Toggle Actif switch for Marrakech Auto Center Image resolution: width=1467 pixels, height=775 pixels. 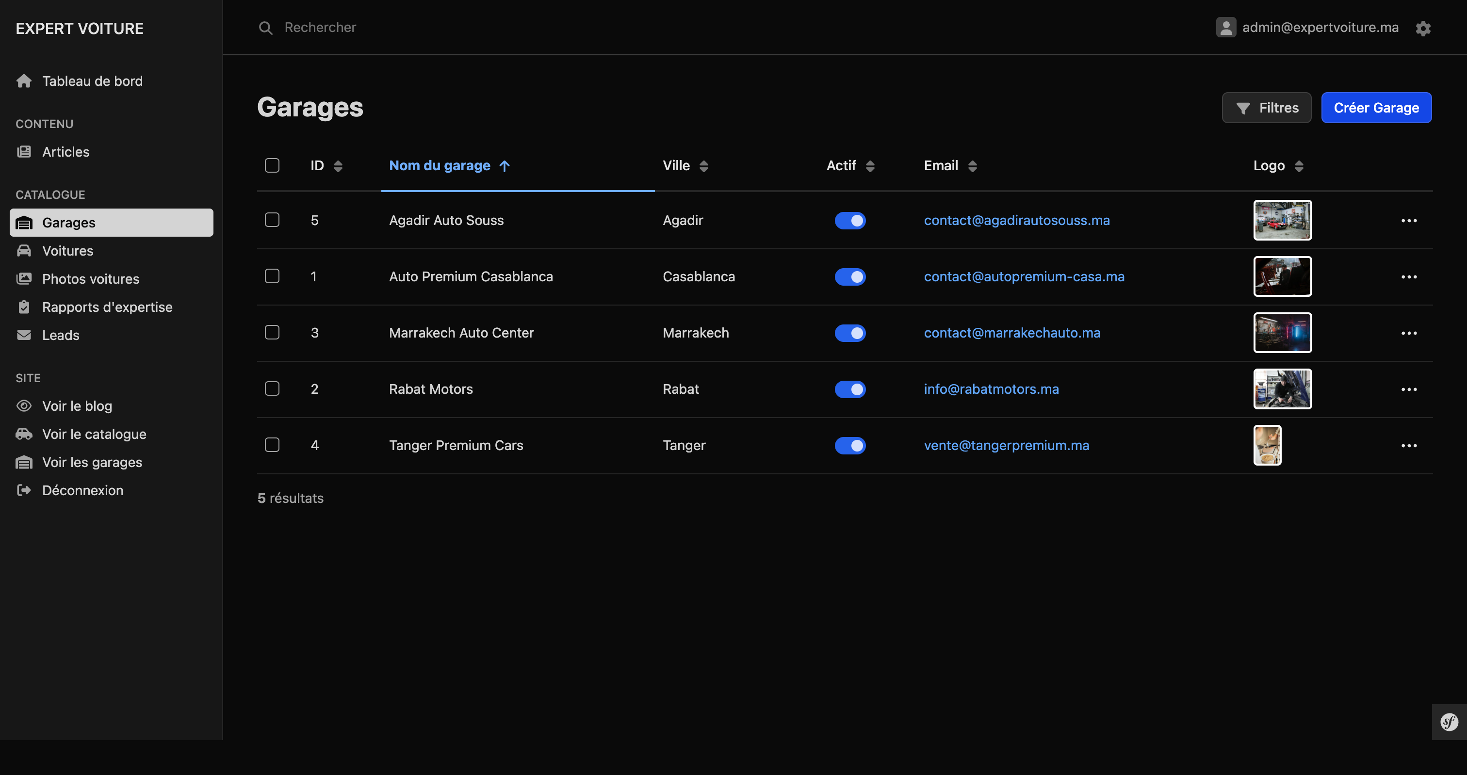click(x=849, y=333)
